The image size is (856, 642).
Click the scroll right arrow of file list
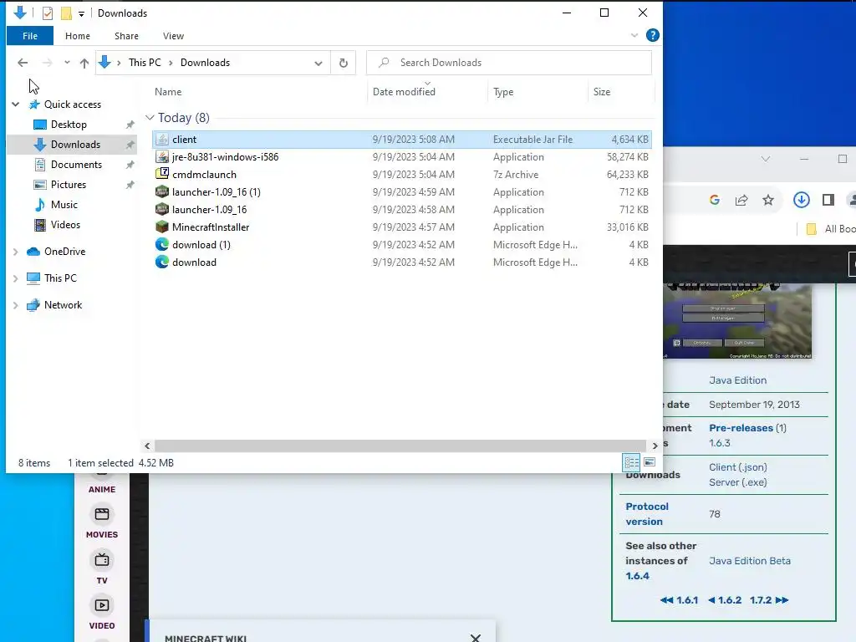coord(655,446)
